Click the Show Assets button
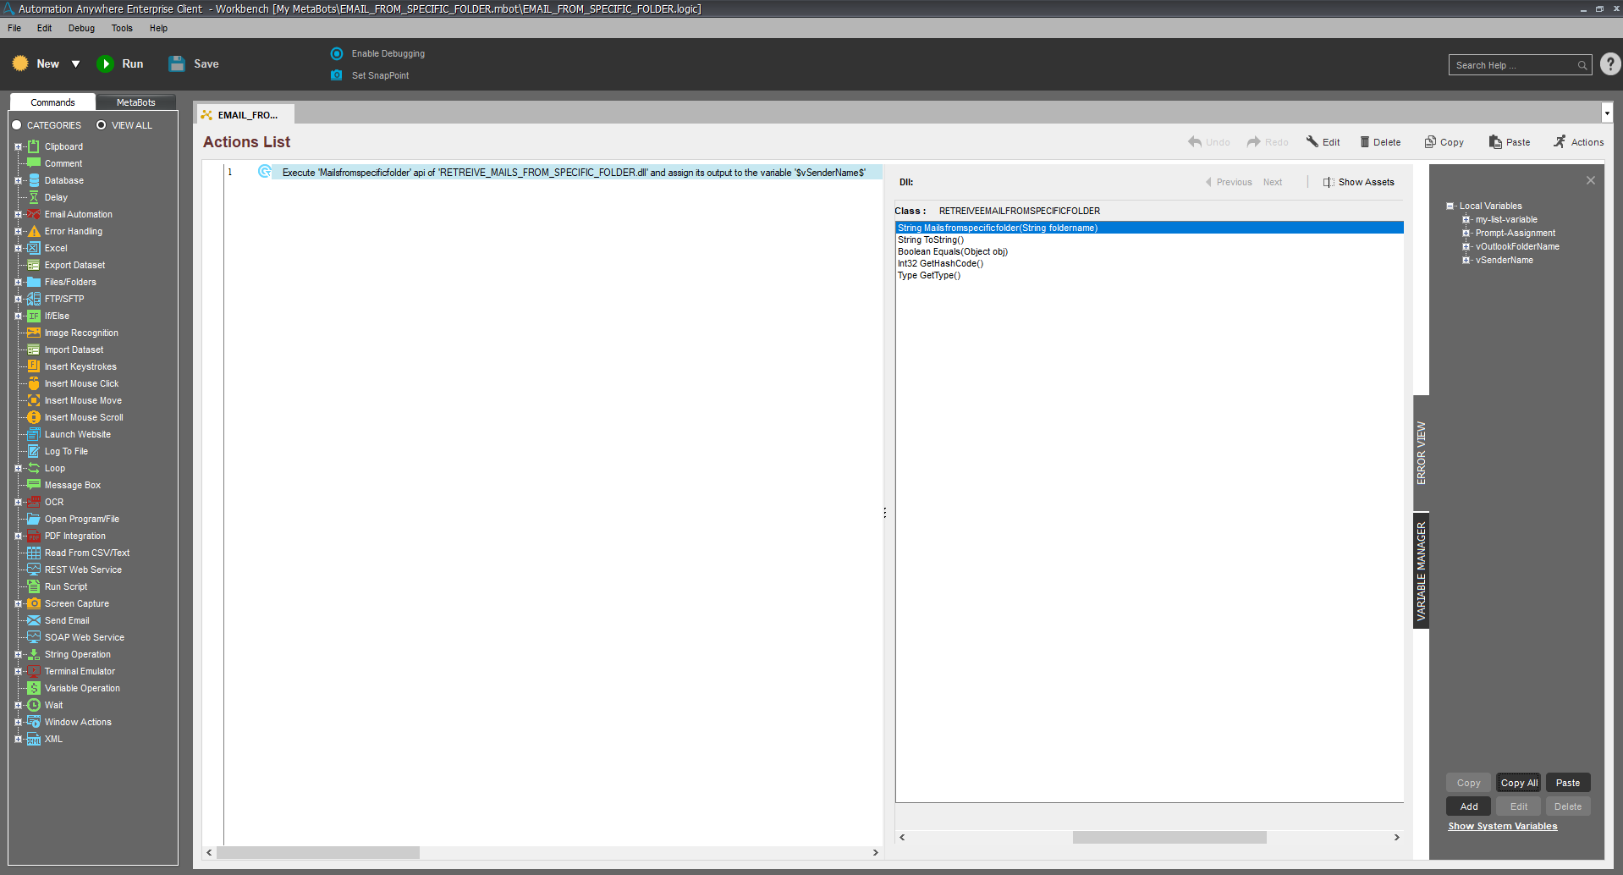The width and height of the screenshot is (1623, 875). point(1359,182)
